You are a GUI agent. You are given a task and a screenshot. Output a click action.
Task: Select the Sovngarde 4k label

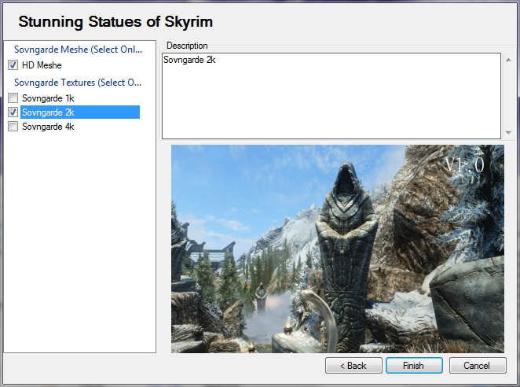click(48, 127)
